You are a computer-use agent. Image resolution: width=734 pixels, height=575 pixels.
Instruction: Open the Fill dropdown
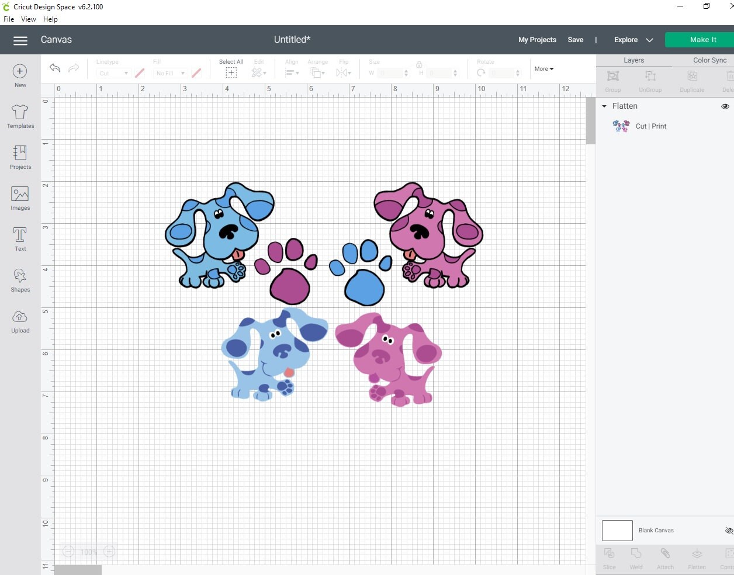click(170, 73)
